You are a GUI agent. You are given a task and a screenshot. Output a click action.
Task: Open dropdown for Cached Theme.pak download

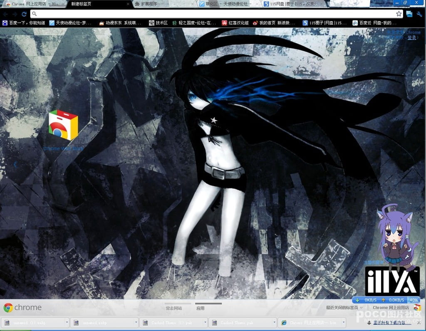(274, 323)
